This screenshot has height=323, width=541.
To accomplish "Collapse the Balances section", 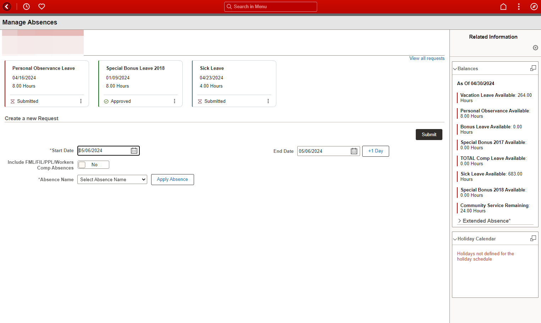I will (455, 69).
